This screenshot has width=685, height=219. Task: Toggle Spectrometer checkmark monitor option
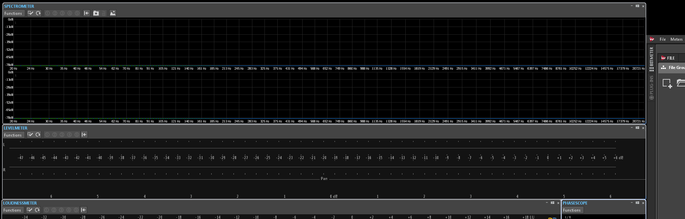[x=31, y=13]
